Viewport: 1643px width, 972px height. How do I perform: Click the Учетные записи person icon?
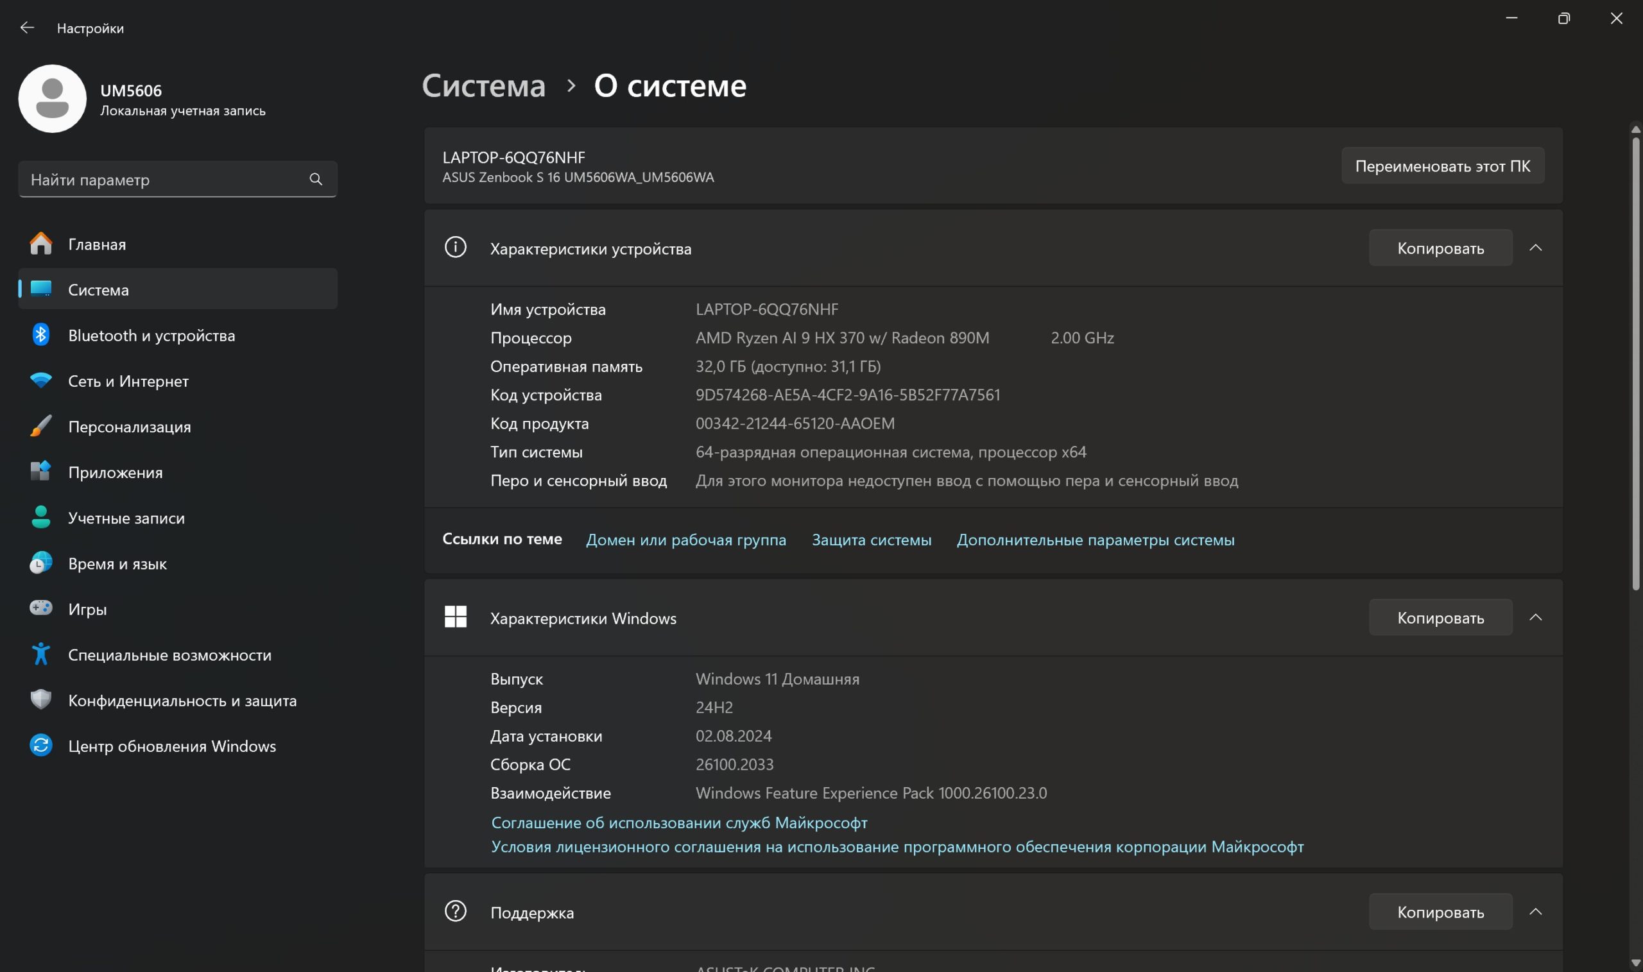(x=40, y=516)
